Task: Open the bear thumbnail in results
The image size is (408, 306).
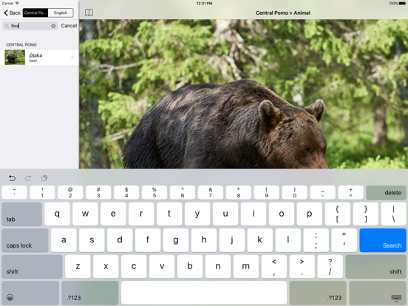Action: point(15,57)
